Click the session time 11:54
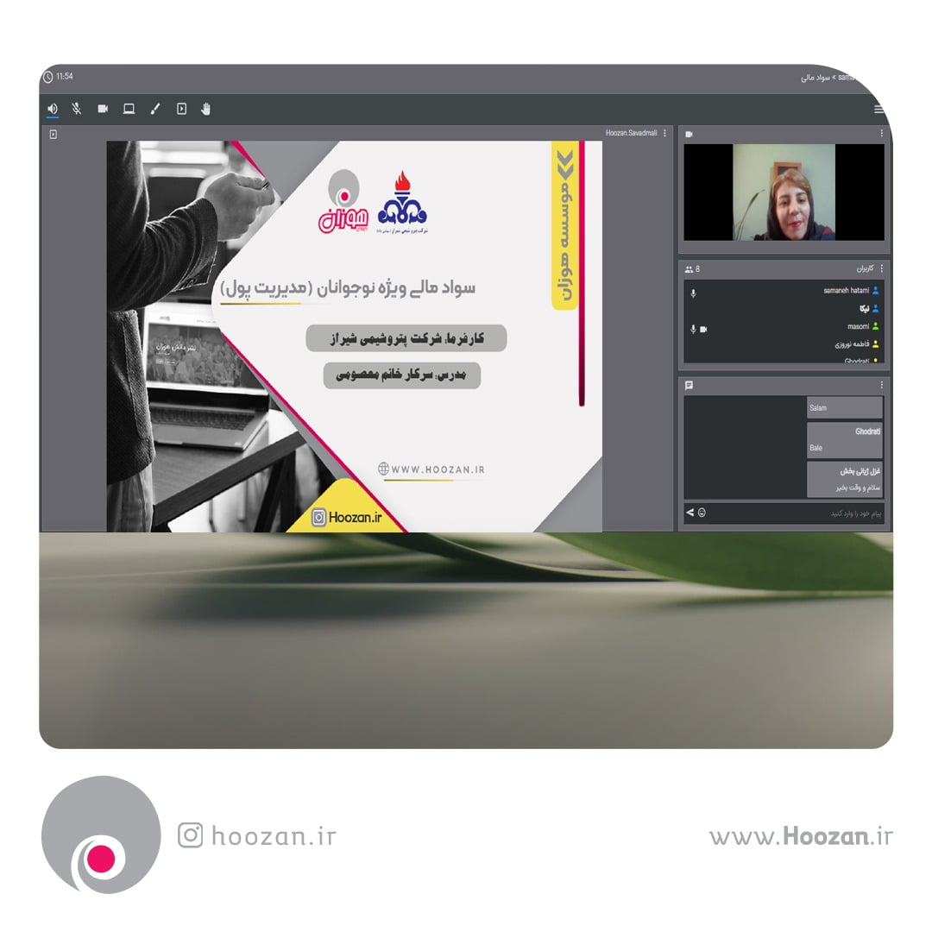This screenshot has height=932, width=932. click(64, 77)
